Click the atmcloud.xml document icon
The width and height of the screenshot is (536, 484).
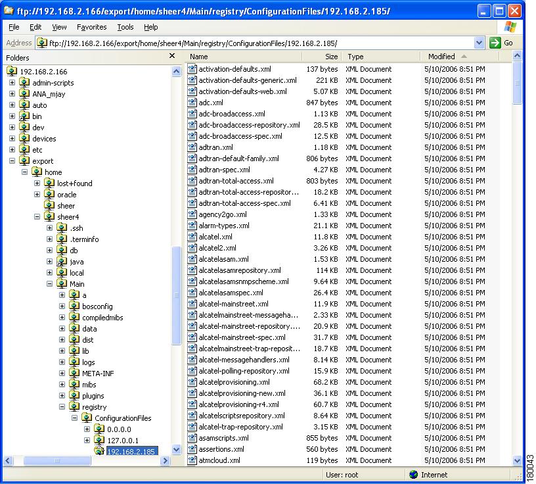click(191, 460)
